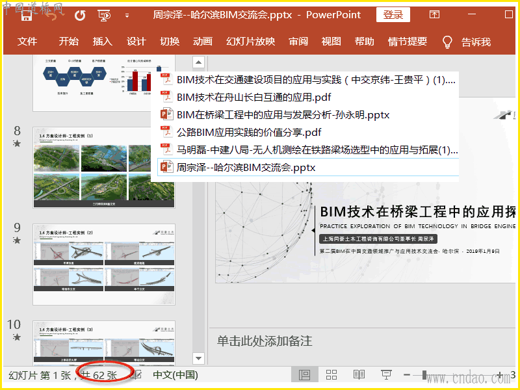Image resolution: width=520 pixels, height=390 pixels.
Task: Click the Redo/Repeat circular arrow icon
Action: 80,15
